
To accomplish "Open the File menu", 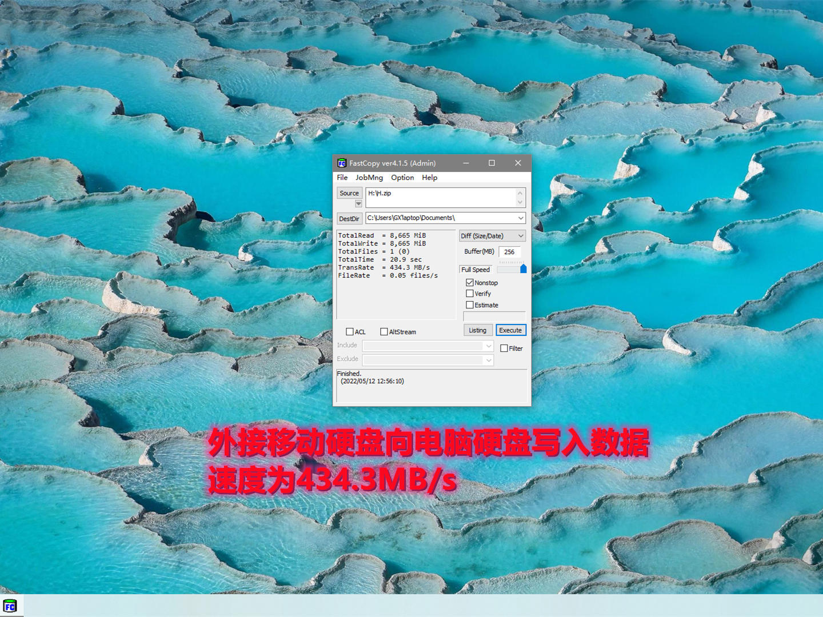I will pos(342,178).
